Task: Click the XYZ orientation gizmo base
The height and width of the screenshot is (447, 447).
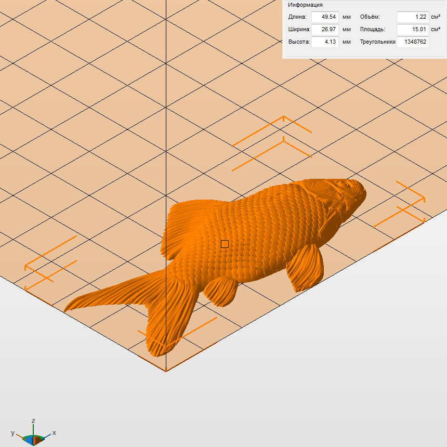Action: point(34,440)
